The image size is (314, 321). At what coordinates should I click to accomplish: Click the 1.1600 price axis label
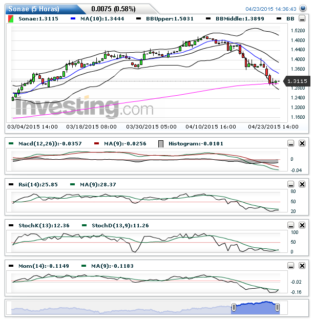298,117
